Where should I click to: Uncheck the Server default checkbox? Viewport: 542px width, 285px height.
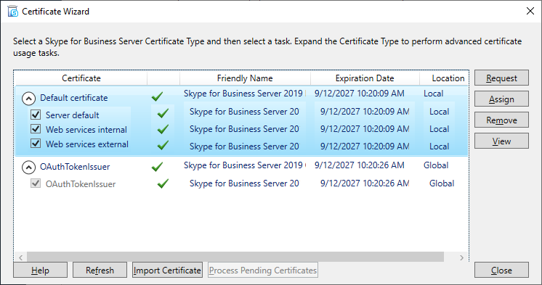pyautogui.click(x=36, y=115)
